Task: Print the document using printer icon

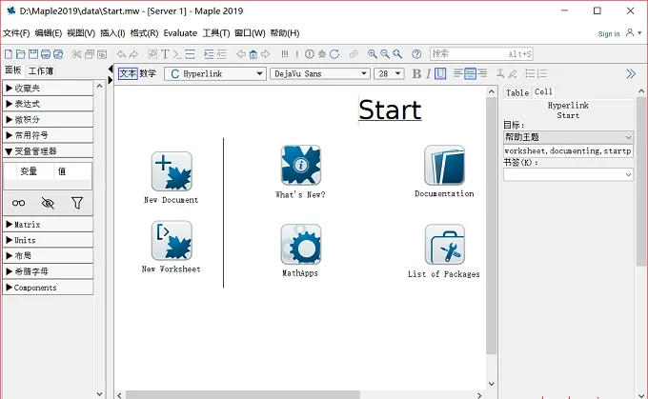Action: click(x=46, y=54)
